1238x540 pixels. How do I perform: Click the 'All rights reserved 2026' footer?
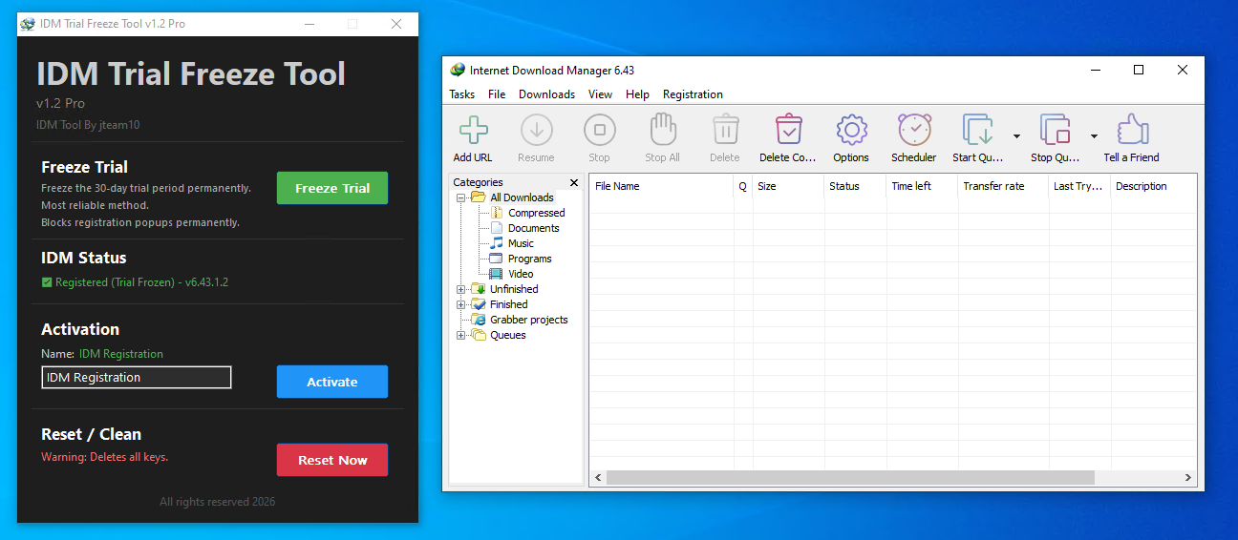pos(218,502)
